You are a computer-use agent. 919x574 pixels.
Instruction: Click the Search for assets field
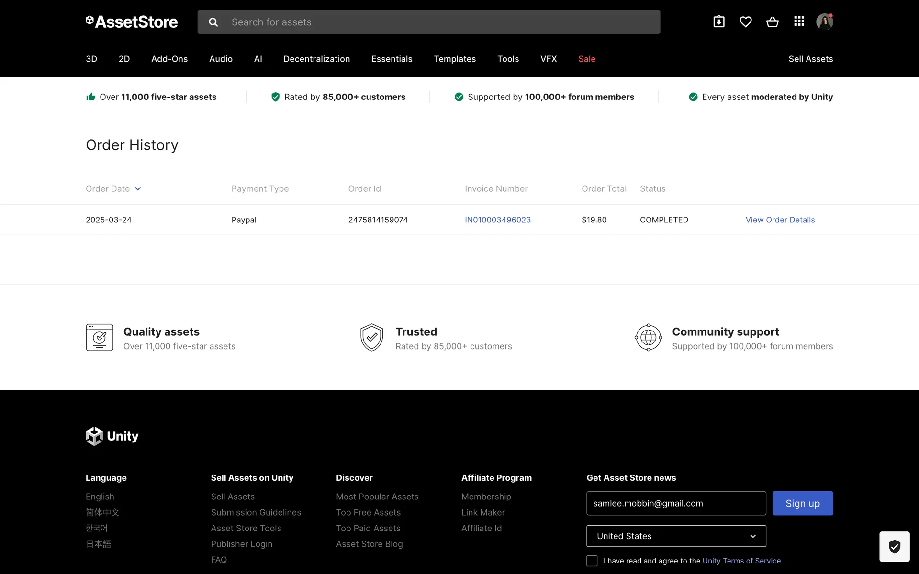[x=440, y=22]
